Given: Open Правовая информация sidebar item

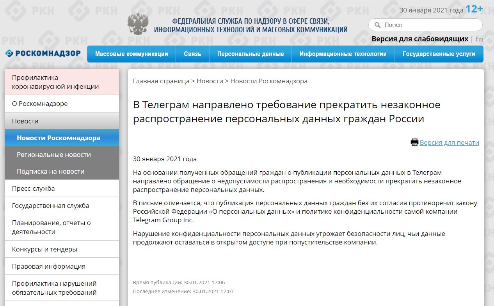Looking at the screenshot, I should [x=62, y=266].
